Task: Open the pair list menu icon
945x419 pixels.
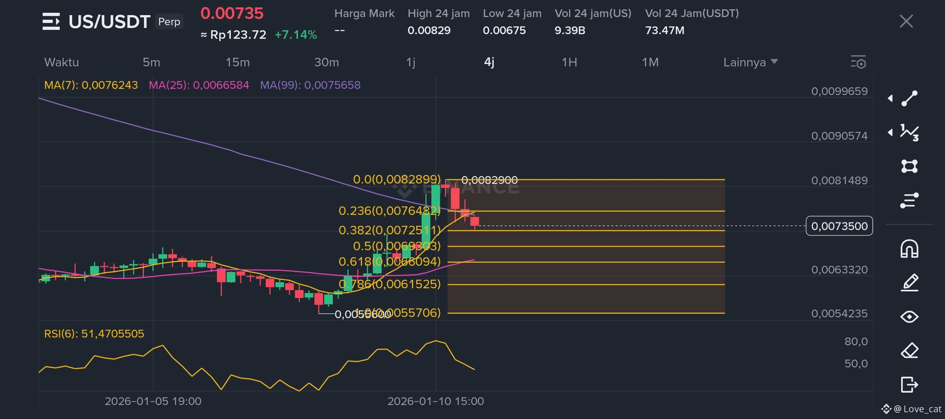Action: pos(51,21)
